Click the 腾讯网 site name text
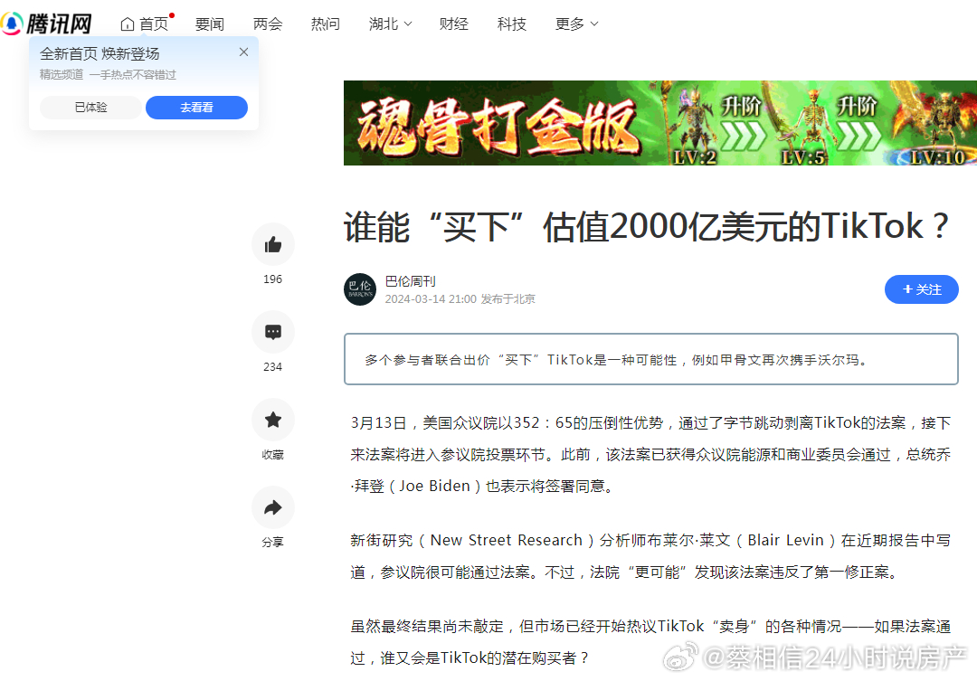Screen dimensions: 977x681 click(x=59, y=24)
